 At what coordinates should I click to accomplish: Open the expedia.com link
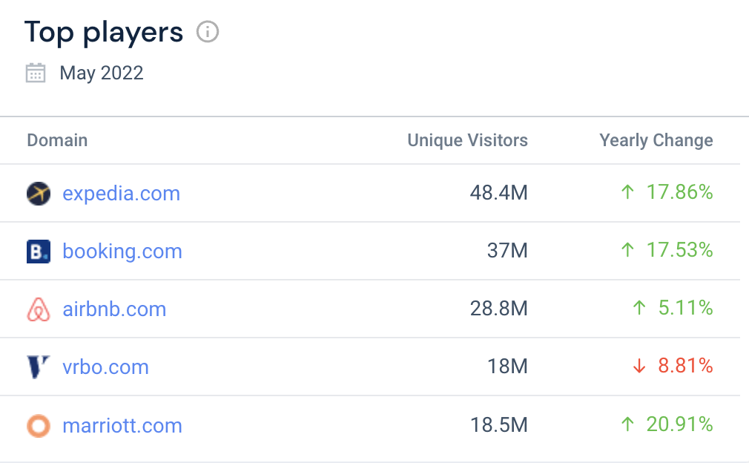point(121,193)
